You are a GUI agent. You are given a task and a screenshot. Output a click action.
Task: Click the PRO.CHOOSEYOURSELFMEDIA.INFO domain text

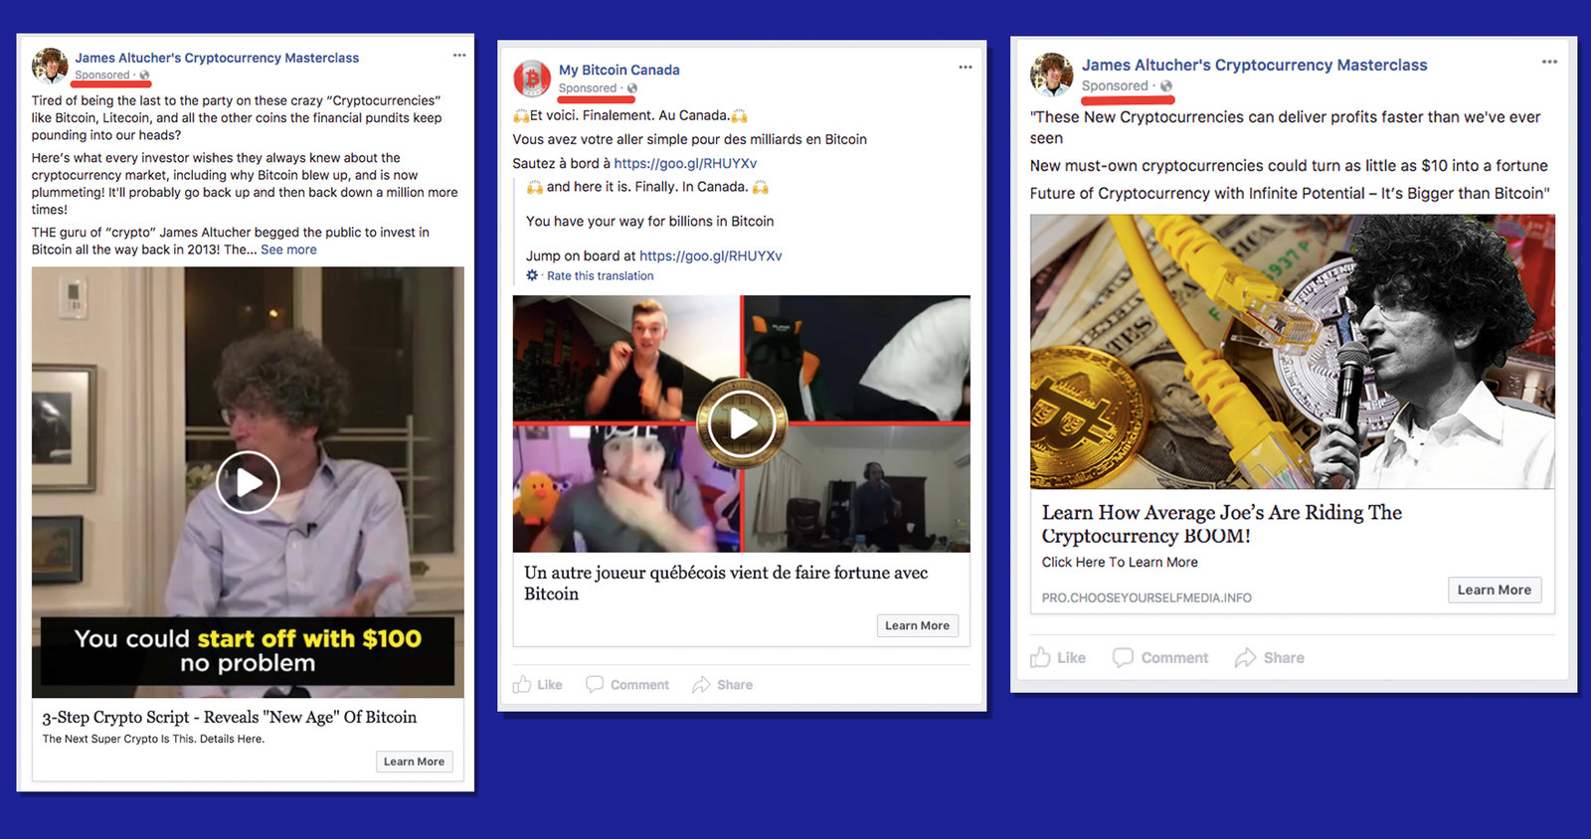1147,597
